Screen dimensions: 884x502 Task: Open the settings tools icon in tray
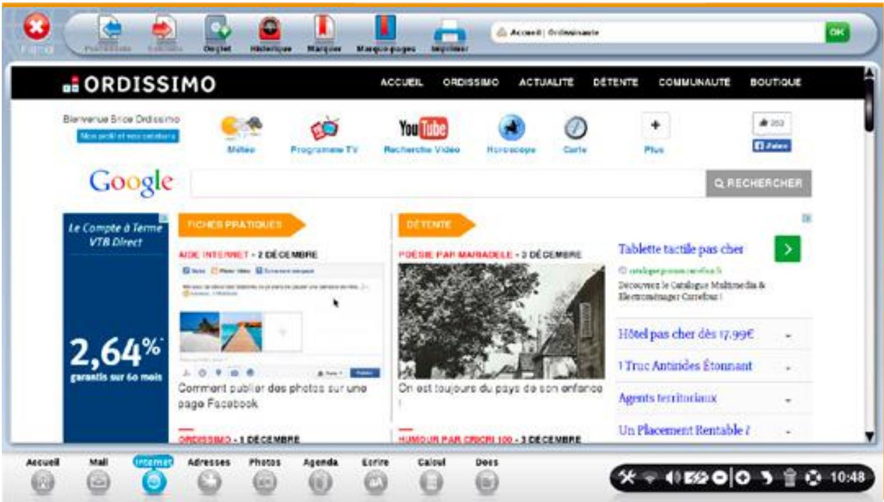point(627,477)
